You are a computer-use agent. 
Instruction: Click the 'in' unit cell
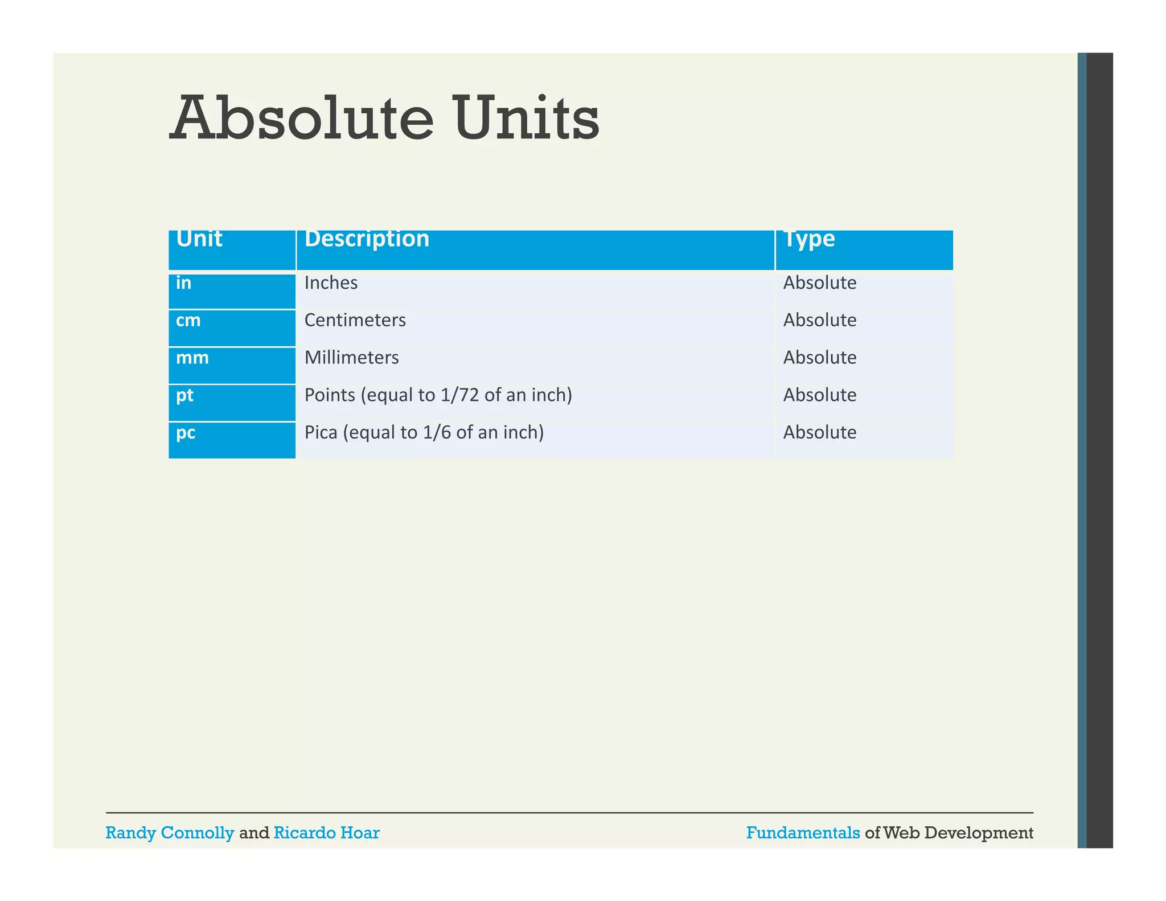[x=232, y=290]
